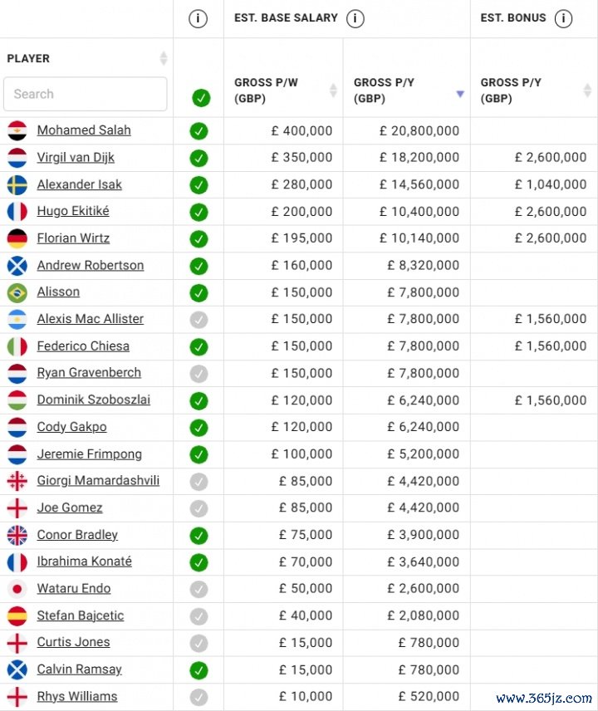The image size is (598, 711).
Task: Toggle the green verified checkmark filter in header
Action: click(201, 98)
